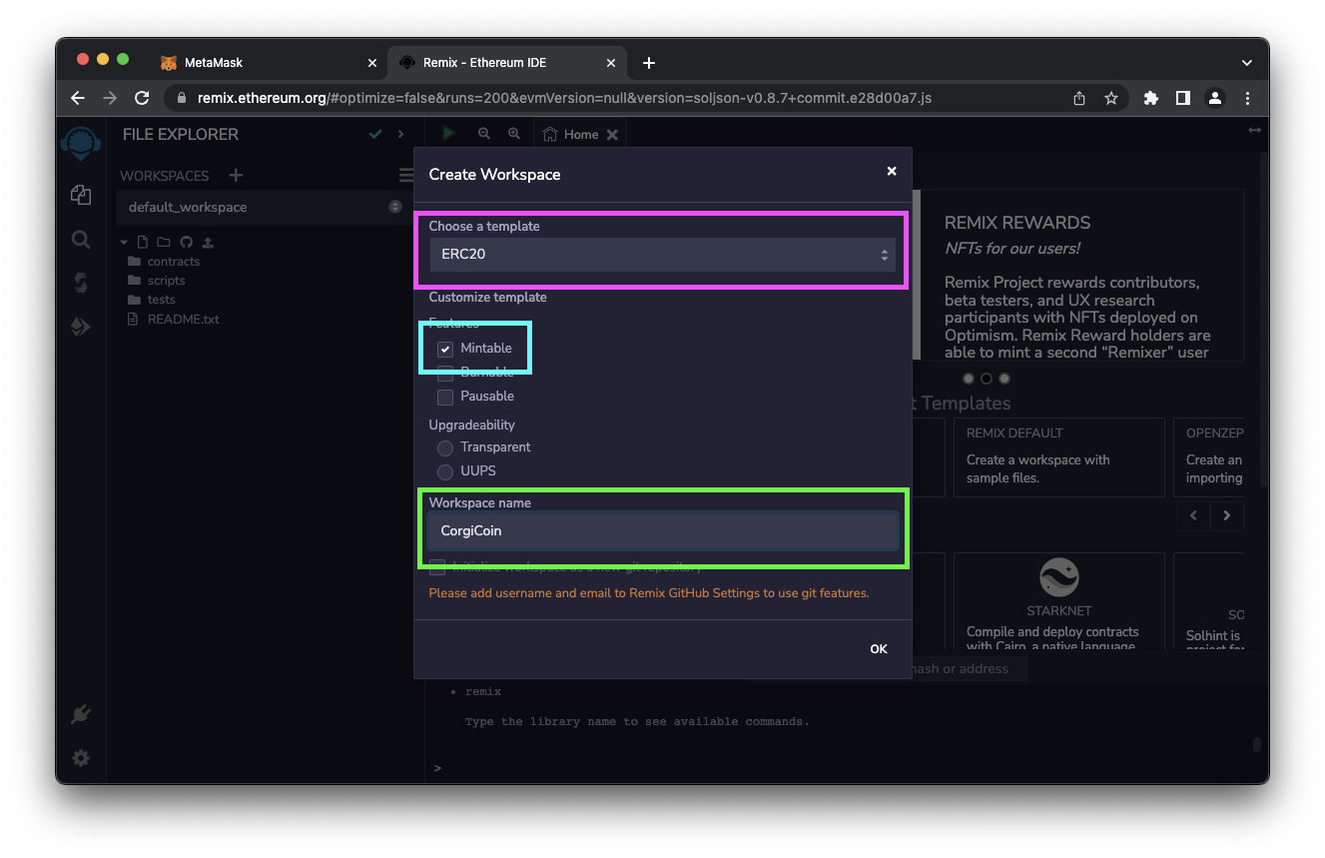Upload files with the upload icon

(208, 242)
